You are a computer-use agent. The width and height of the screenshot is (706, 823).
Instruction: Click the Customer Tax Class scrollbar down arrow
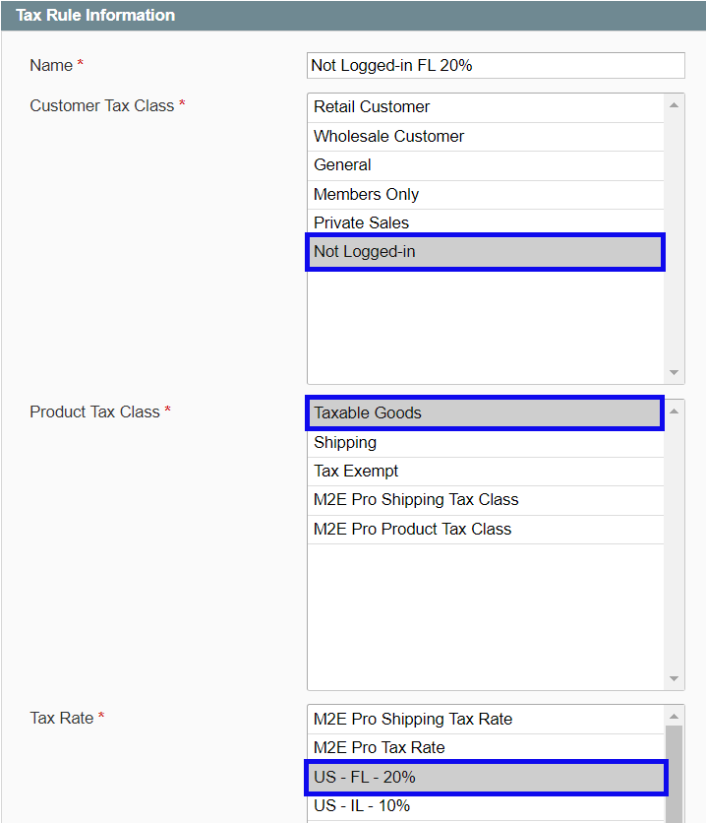674,372
